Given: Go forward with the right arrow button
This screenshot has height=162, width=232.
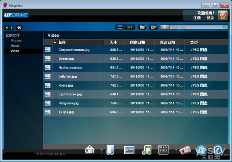Looking at the screenshot, I should point(12,28).
